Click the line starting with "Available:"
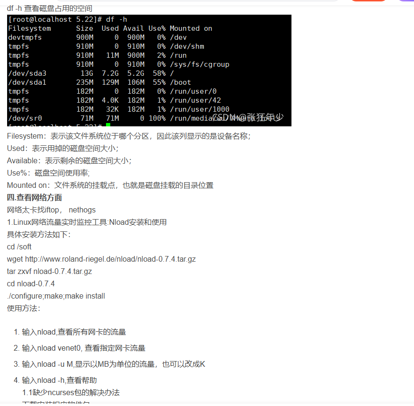 [x=69, y=161]
